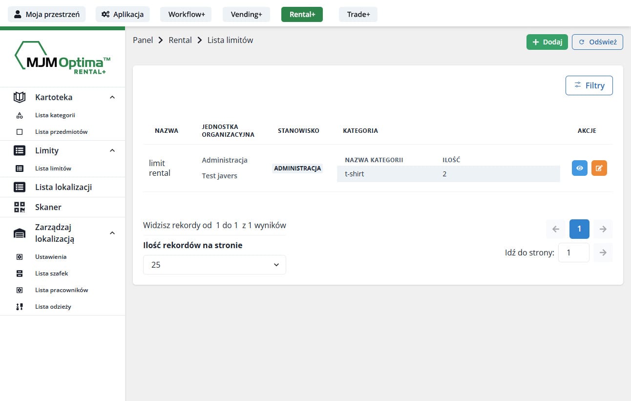Open Lista szafek in sidebar
Viewport: 631px width, 401px height.
(x=51, y=274)
